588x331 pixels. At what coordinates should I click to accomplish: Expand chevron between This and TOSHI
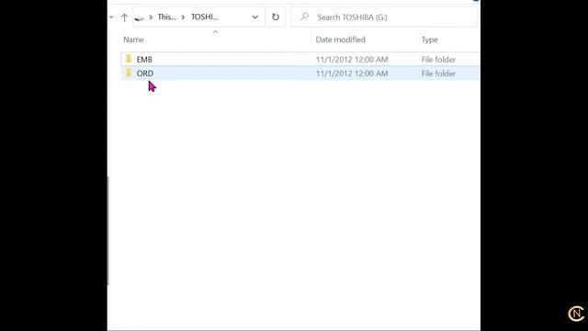click(184, 17)
